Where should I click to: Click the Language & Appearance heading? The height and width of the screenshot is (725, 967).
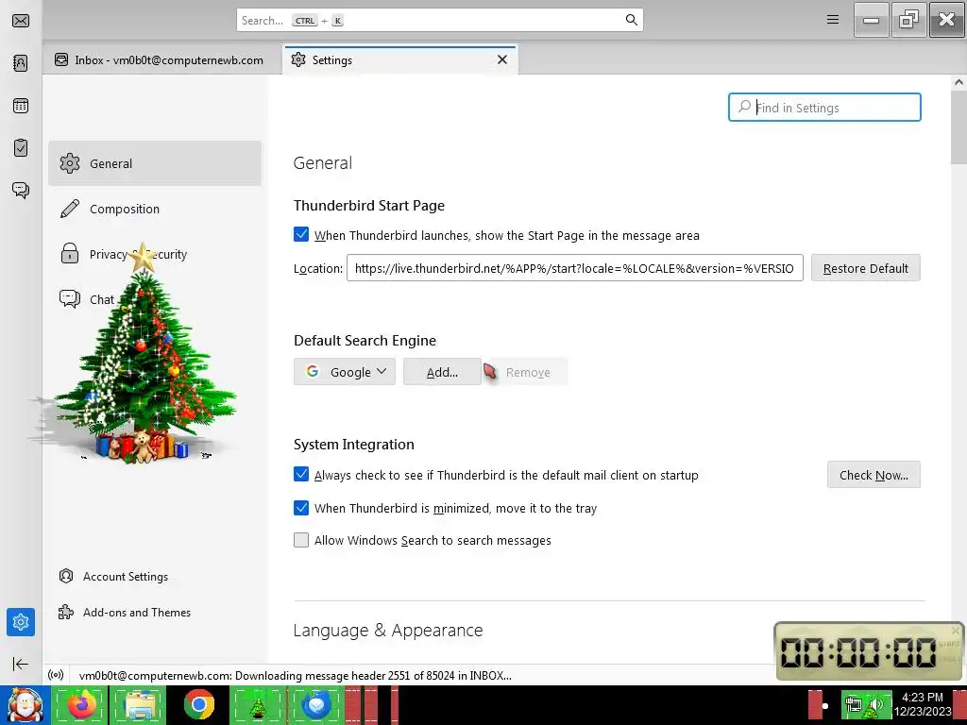388,630
